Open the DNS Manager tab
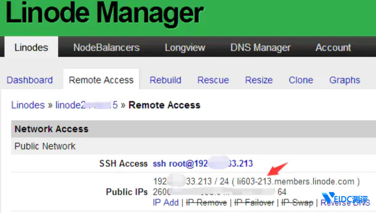Screen dimensions: 376x213 (260, 48)
